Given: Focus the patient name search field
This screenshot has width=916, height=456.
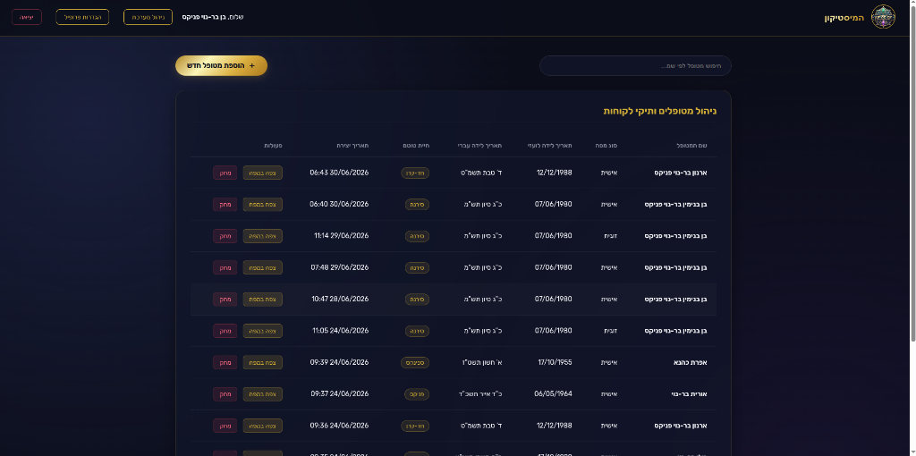Looking at the screenshot, I should pyautogui.click(x=635, y=66).
